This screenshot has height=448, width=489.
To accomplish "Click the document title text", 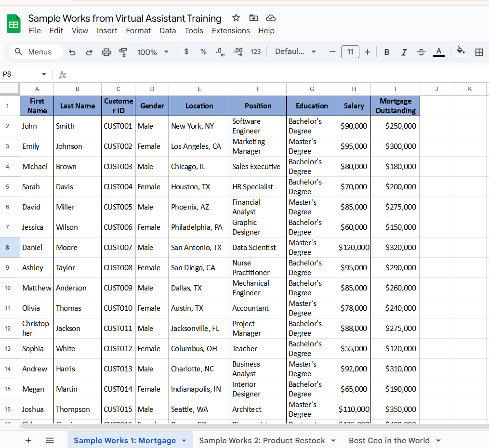I will pyautogui.click(x=125, y=18).
